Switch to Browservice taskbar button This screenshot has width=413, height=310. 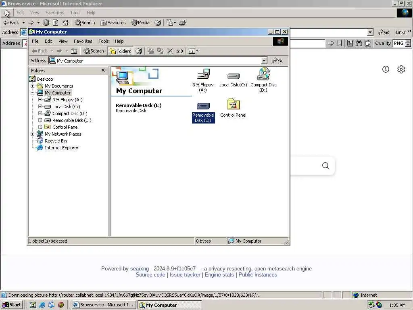click(x=104, y=305)
